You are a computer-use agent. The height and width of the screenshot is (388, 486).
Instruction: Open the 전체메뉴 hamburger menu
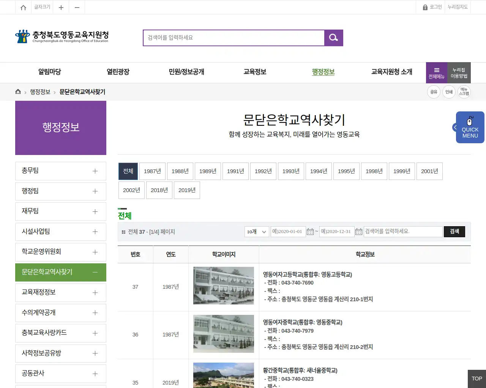tap(437, 73)
